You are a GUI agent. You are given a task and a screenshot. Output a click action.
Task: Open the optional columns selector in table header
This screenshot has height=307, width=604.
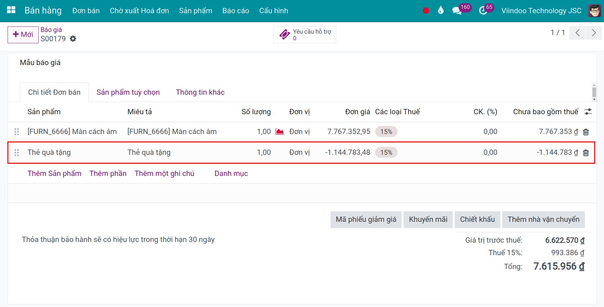(x=588, y=112)
